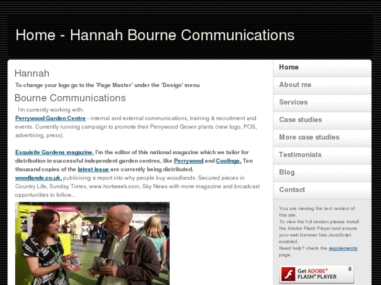Visit the woodlands.co.uk link
Image resolution: width=381 pixels, height=285 pixels.
[x=38, y=178]
